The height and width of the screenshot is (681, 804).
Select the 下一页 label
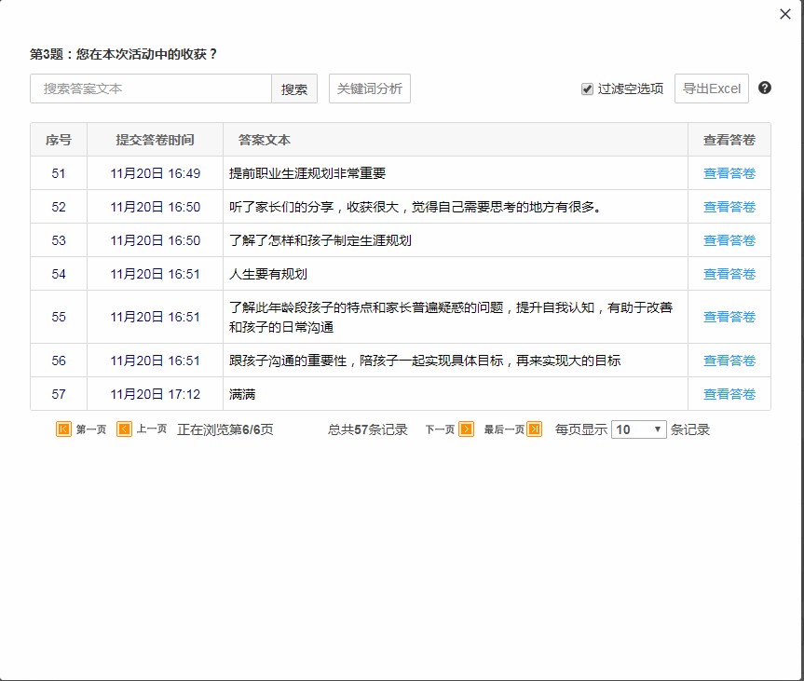click(x=440, y=429)
